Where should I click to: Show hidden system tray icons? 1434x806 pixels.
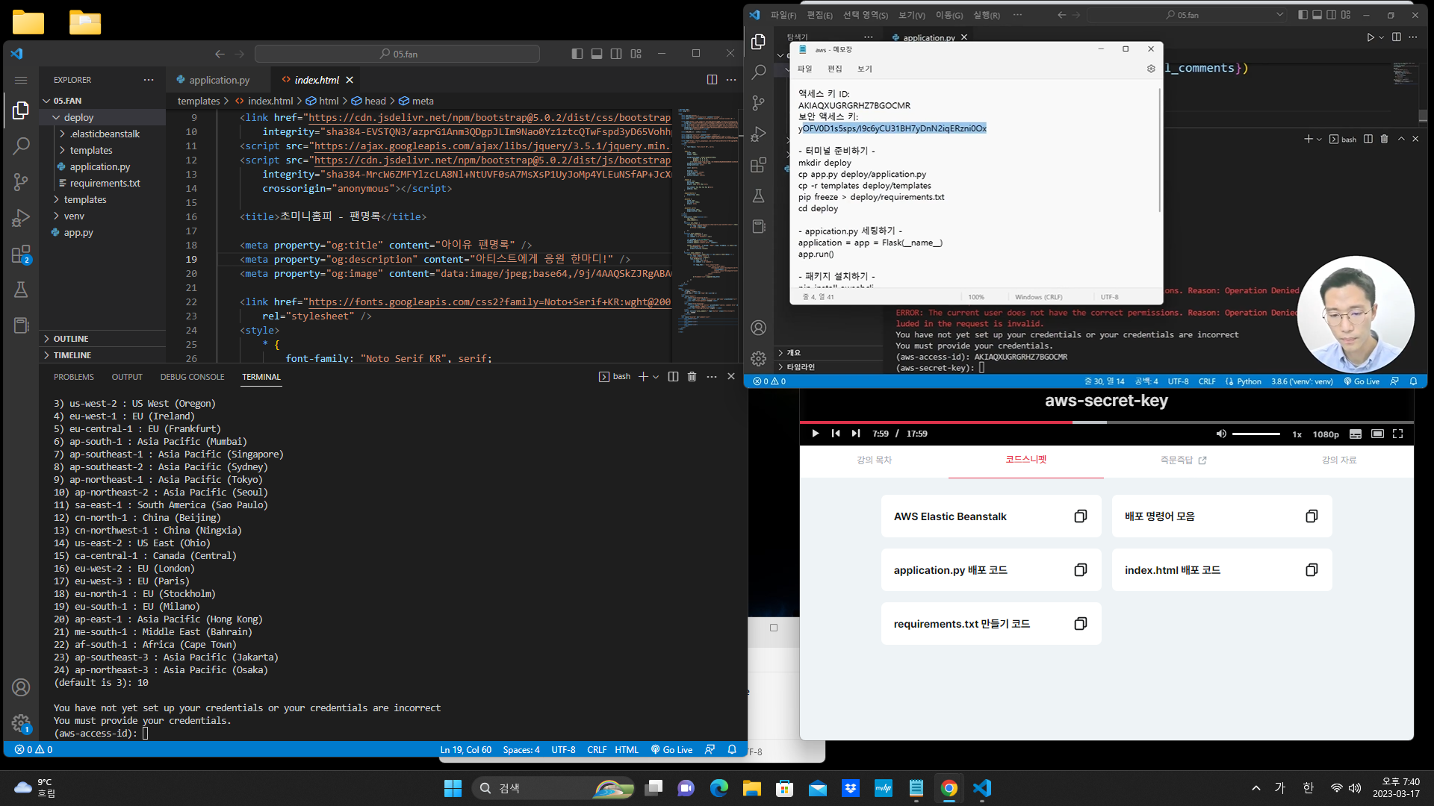pos(1256,788)
